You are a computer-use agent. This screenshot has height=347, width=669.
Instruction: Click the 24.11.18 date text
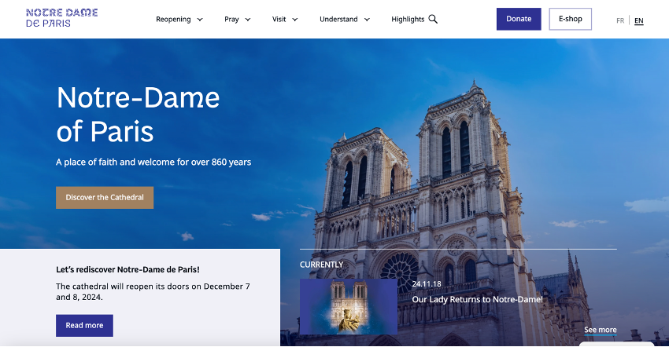(x=427, y=284)
